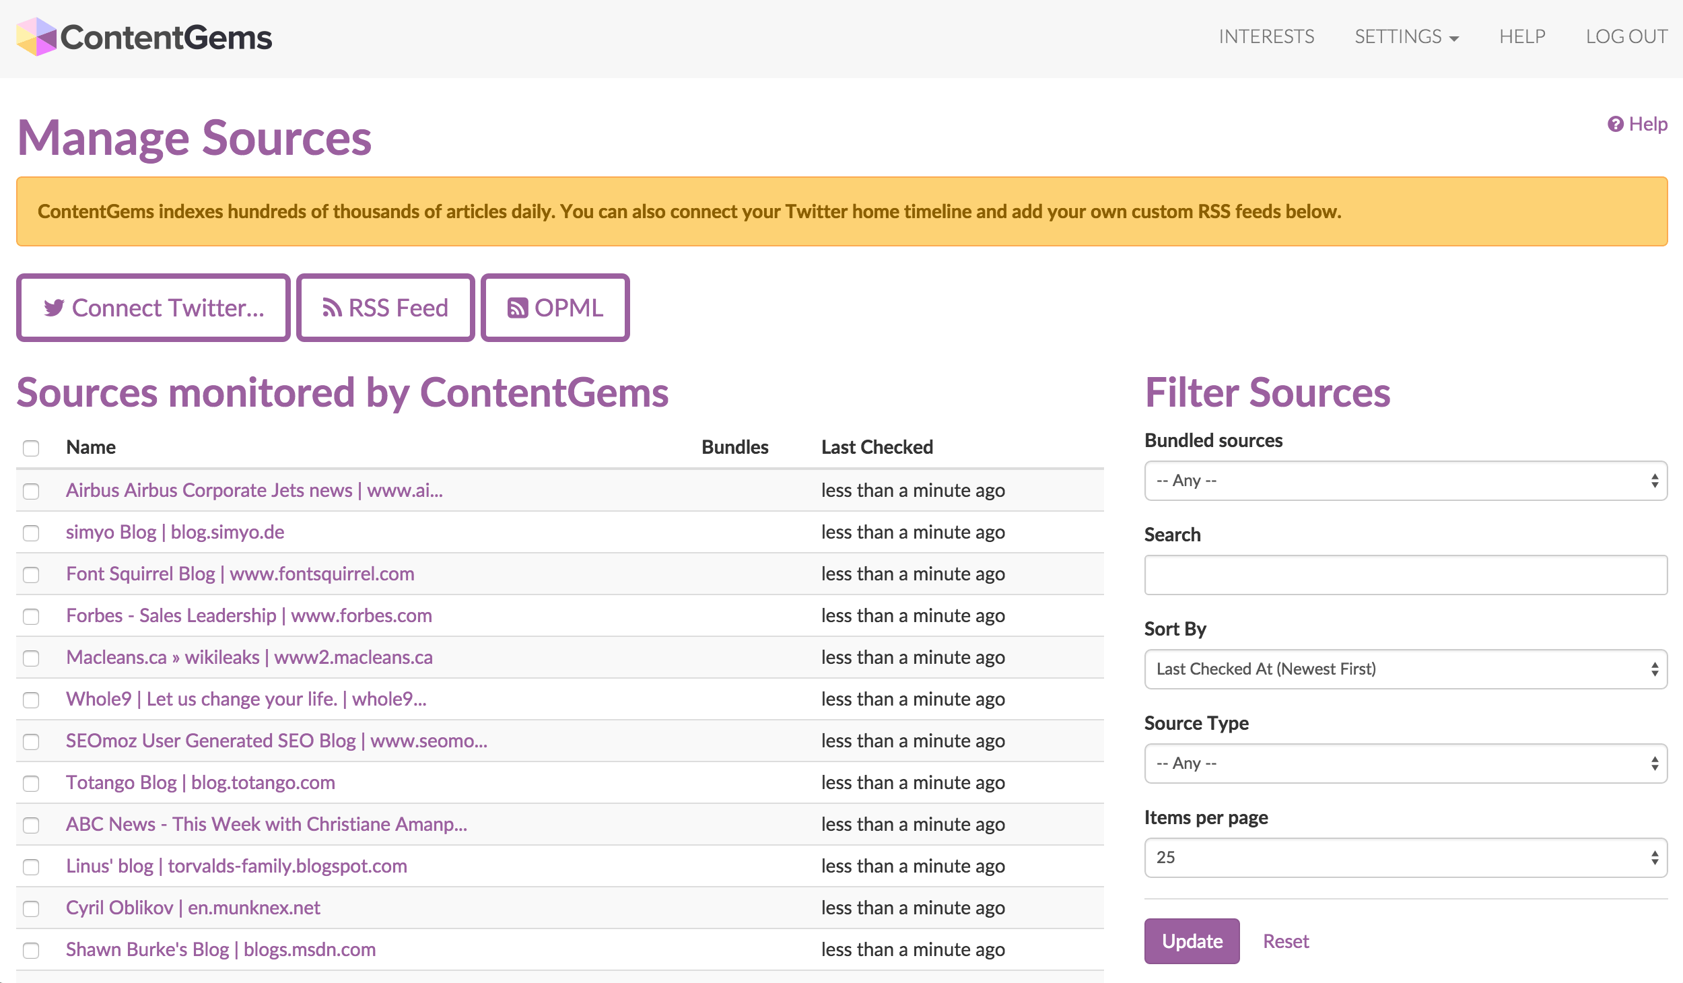Click the Connect Twitter... button
This screenshot has width=1683, height=983.
(x=153, y=308)
